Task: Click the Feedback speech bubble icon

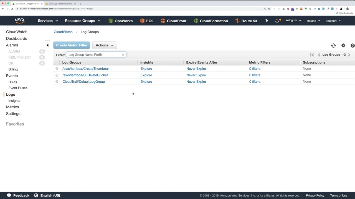Action: 9,195
